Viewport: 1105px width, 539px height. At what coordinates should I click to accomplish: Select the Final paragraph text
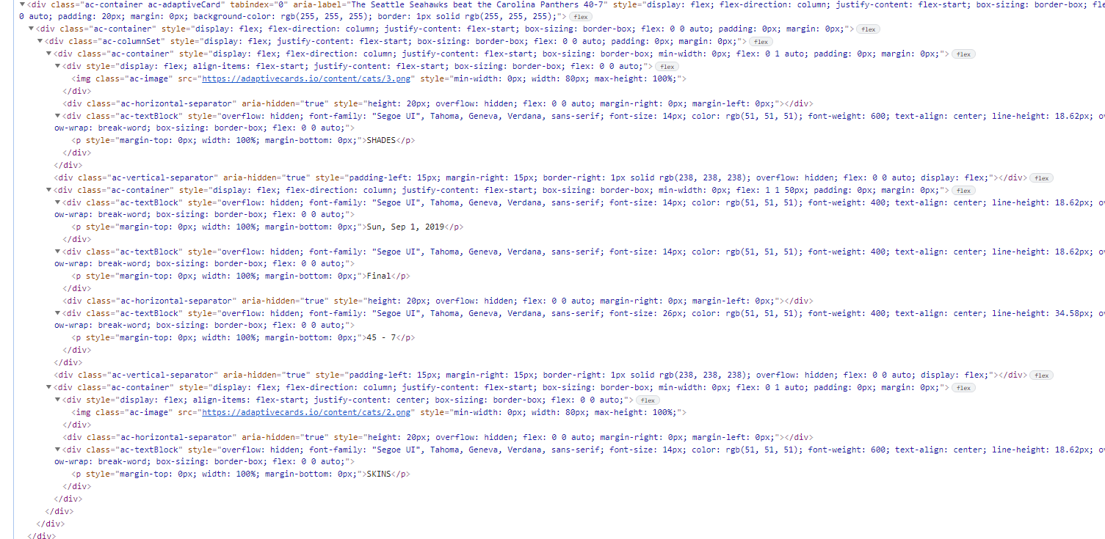(x=378, y=276)
